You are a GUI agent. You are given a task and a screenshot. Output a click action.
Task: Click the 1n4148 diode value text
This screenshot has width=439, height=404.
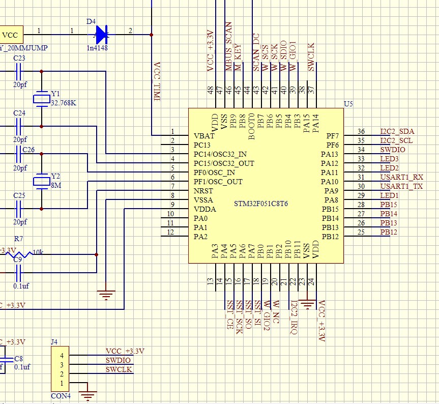pos(97,48)
